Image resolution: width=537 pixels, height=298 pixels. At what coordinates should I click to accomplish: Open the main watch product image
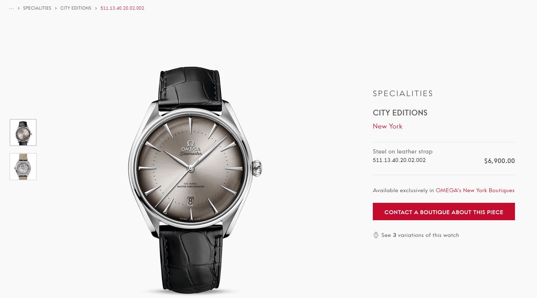(194, 179)
